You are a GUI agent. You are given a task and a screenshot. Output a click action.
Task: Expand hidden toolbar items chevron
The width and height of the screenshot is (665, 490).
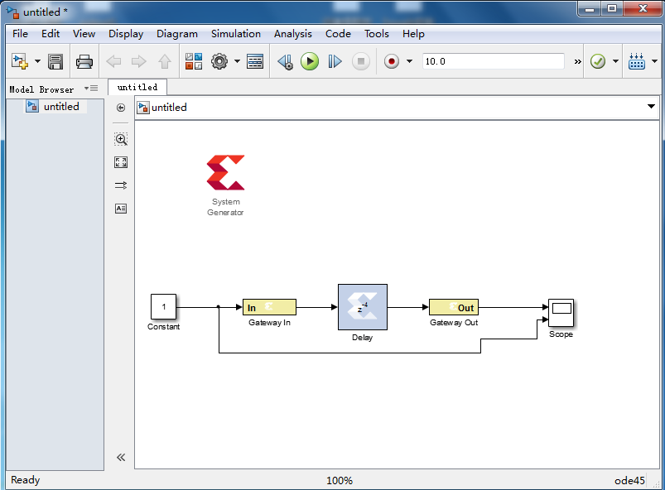tap(577, 61)
